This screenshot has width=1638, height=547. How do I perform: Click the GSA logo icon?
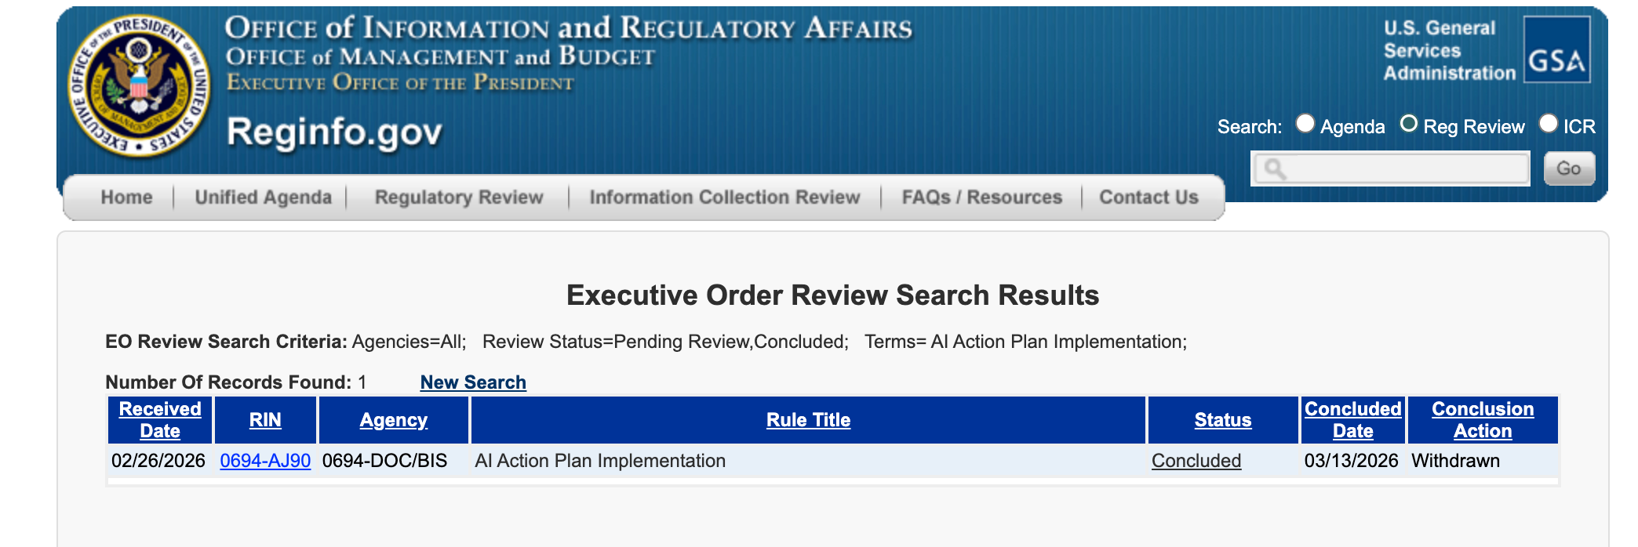pos(1556,50)
